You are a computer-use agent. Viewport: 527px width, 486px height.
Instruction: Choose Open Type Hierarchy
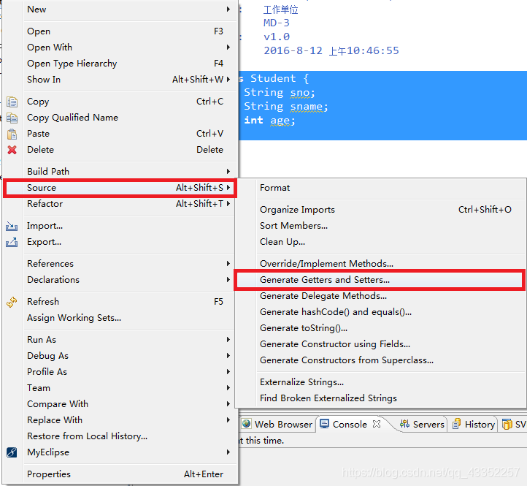pyautogui.click(x=120, y=64)
